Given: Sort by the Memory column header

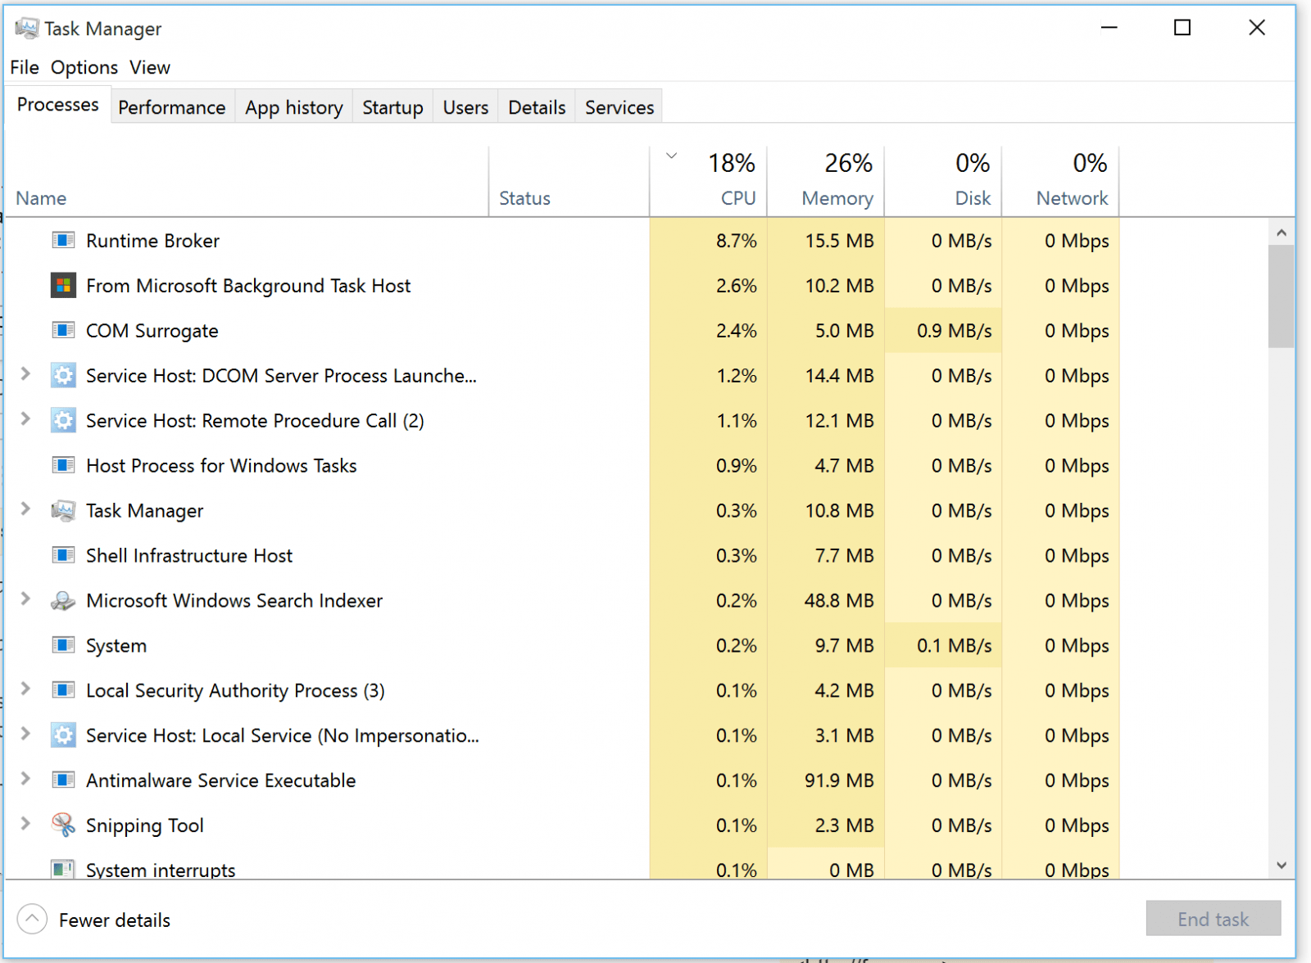Looking at the screenshot, I should (826, 181).
